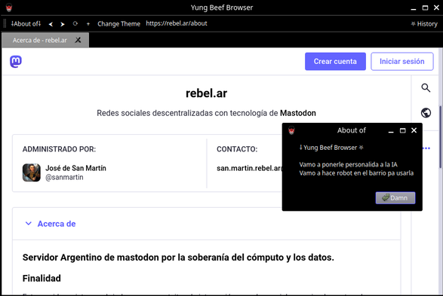Open the History menu
Screen dimensions: 443x296
tap(424, 24)
